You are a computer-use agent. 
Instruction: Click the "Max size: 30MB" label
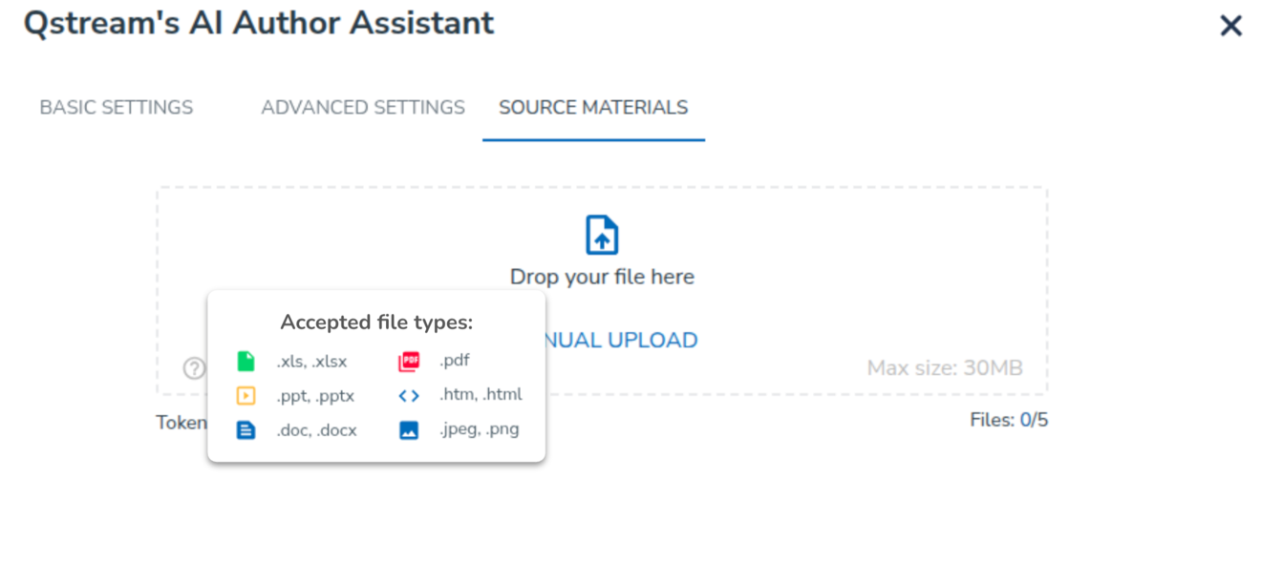[x=945, y=368]
